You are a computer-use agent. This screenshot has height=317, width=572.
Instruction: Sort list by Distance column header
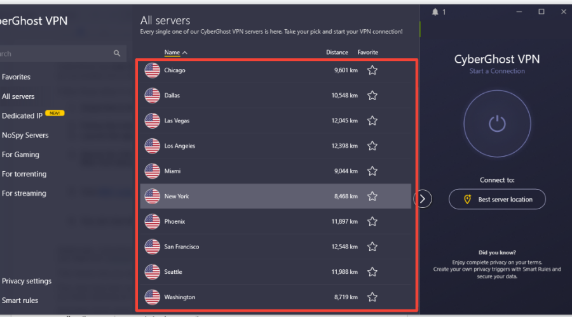pos(337,53)
